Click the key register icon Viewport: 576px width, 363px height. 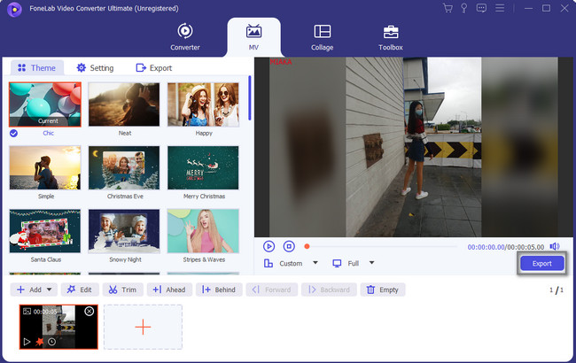click(x=463, y=8)
